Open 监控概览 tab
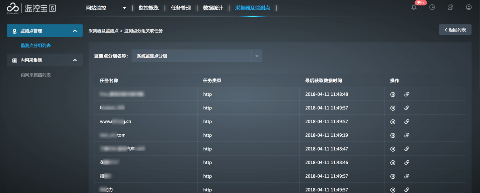 [148, 8]
